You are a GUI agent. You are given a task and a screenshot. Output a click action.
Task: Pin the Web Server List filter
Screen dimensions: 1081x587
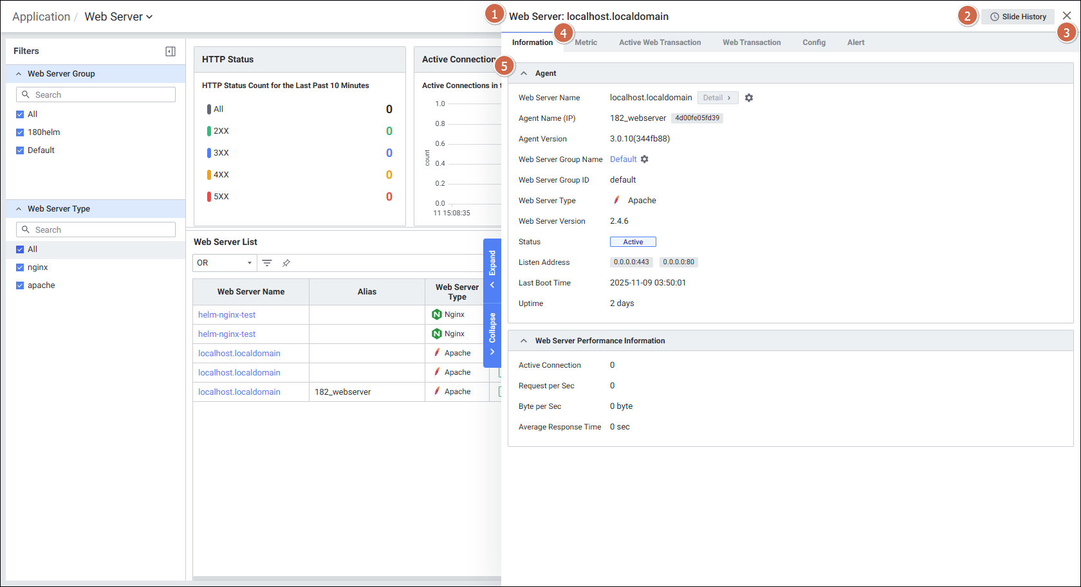click(286, 263)
